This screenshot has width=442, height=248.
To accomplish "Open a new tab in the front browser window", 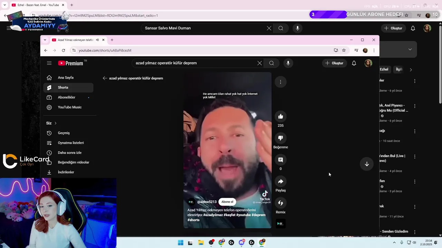I will pyautogui.click(x=112, y=40).
